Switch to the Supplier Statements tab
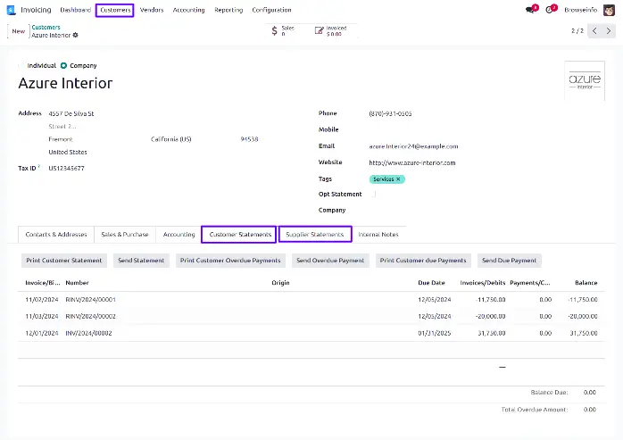Viewport: 623px width, 440px height. coord(314,235)
